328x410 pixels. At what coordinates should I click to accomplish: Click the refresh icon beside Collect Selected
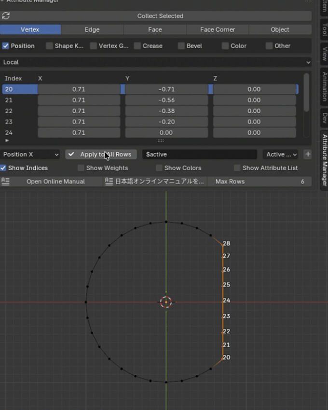(x=6, y=16)
